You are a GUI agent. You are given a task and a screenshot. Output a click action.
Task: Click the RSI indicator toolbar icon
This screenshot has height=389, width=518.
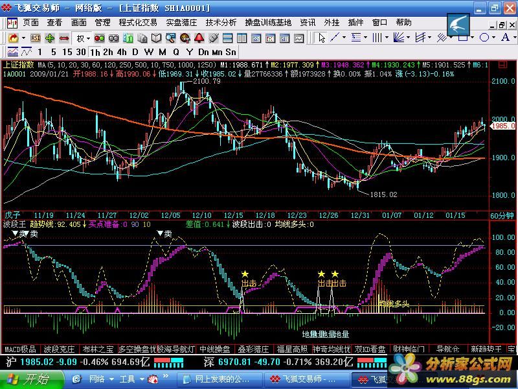[35, 38]
